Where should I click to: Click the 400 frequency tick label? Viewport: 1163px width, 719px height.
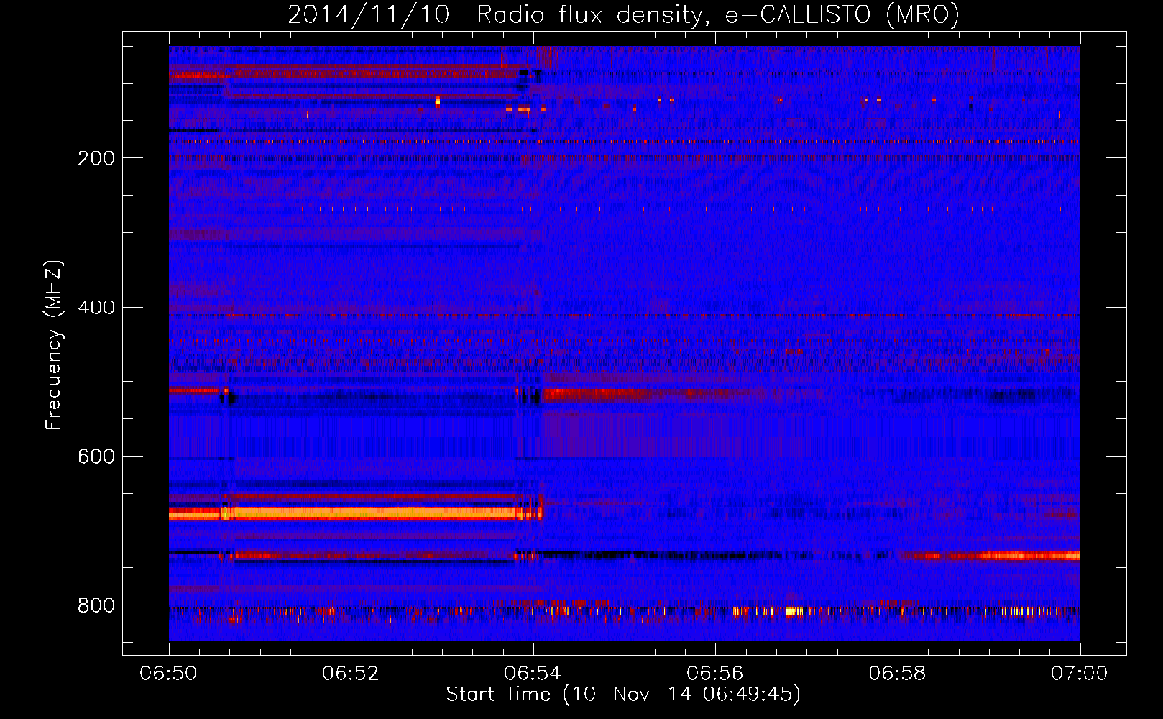click(96, 308)
